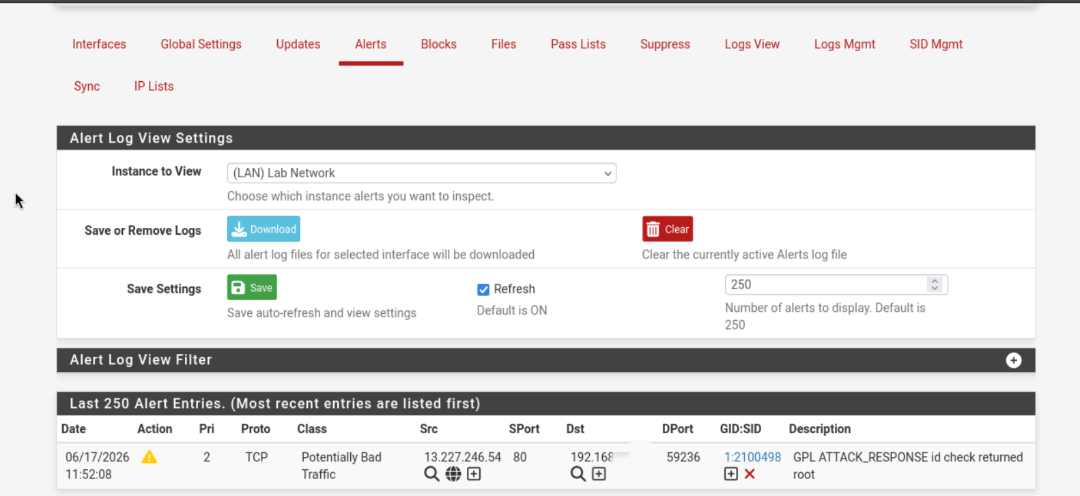The image size is (1080, 496).
Task: Go to the Blocks tab
Action: (x=439, y=44)
